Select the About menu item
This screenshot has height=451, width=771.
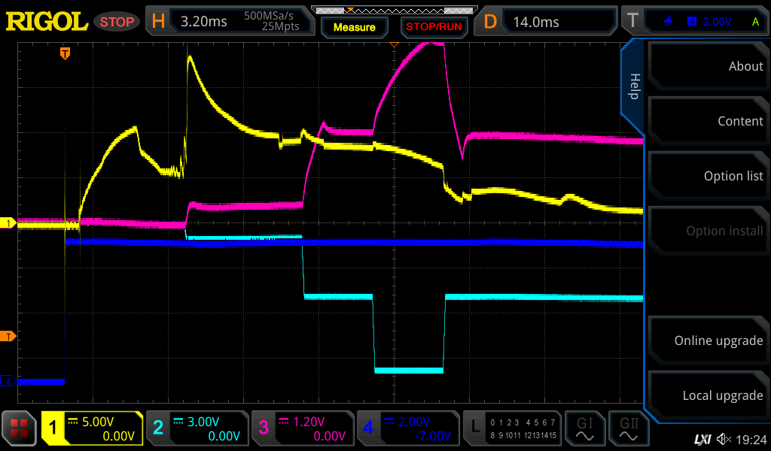click(x=708, y=66)
